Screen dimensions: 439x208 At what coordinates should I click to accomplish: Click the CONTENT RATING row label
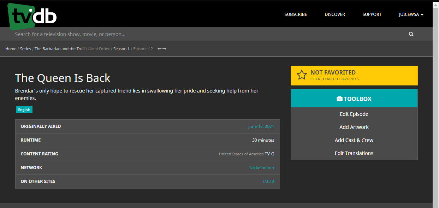coord(39,154)
